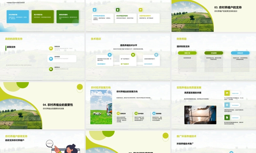The height and width of the screenshot is (153, 256).
Task: Click the yellow icon above 改善养殖设施条件
Action: click(x=141, y=10)
